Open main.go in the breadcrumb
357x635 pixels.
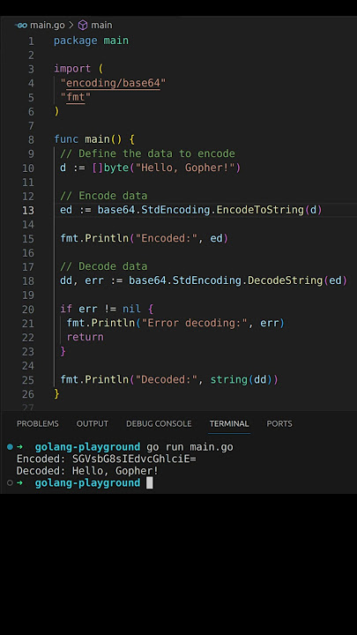(x=48, y=25)
